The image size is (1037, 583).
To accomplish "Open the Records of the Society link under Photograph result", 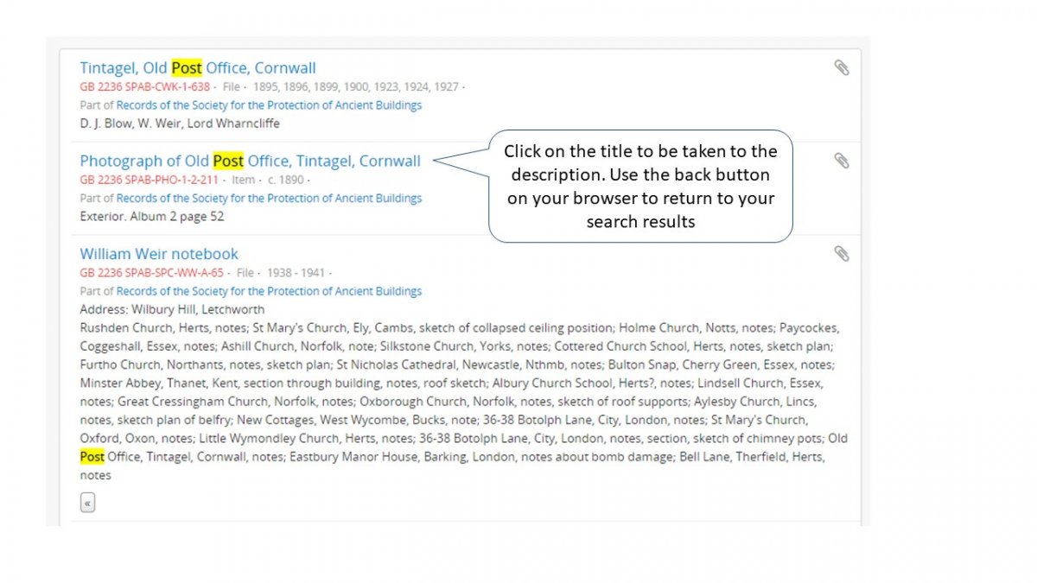I will click(x=269, y=199).
